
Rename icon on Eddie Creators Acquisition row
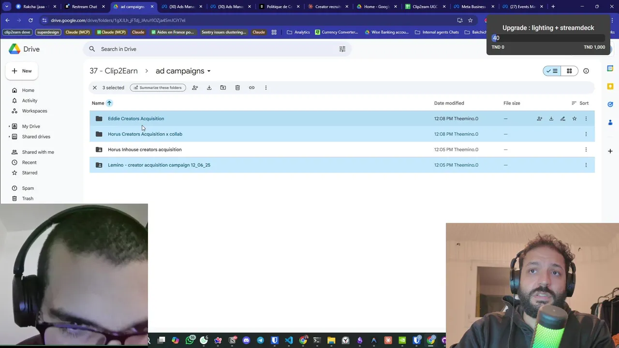click(563, 118)
